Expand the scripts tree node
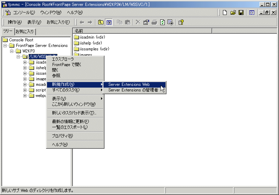Image resolution: width=279 pixels, height=195 pixels. [x=25, y=90]
